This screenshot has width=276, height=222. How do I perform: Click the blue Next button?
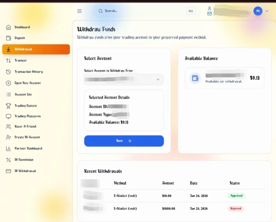pos(124,141)
